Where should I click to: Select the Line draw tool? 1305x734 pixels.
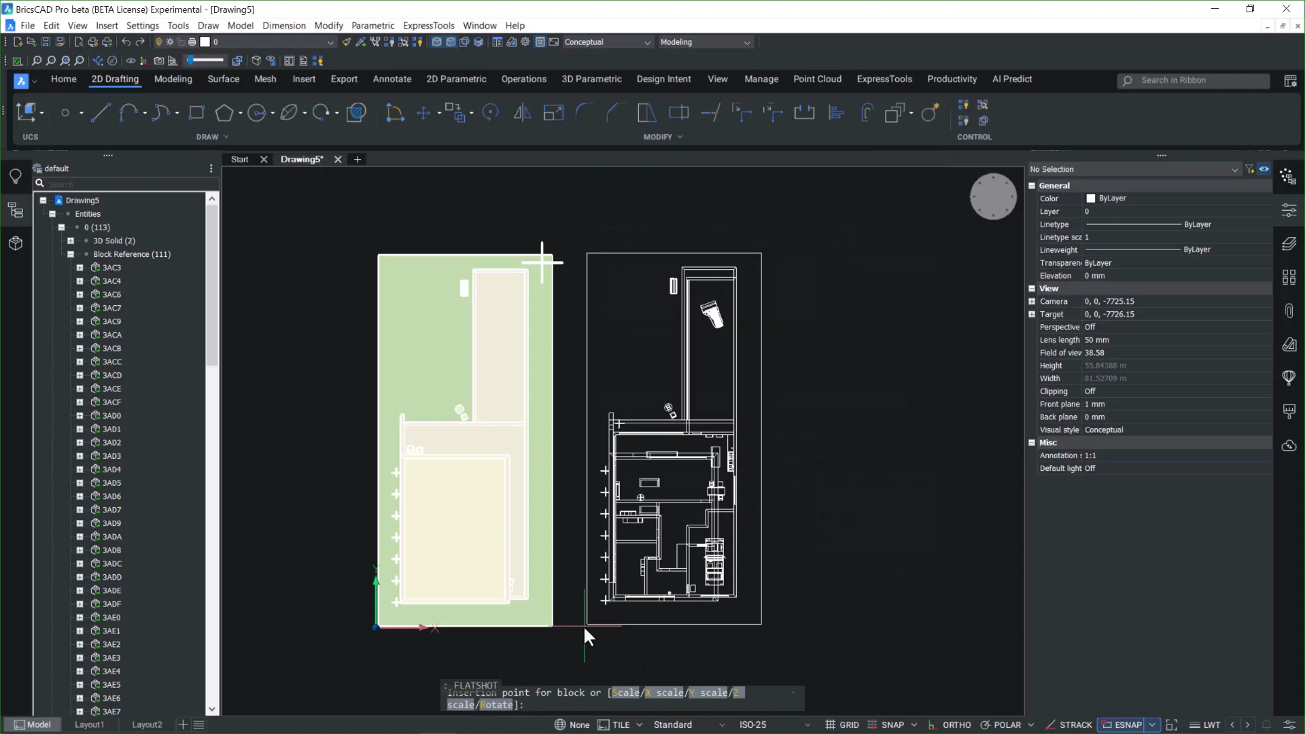(x=101, y=113)
